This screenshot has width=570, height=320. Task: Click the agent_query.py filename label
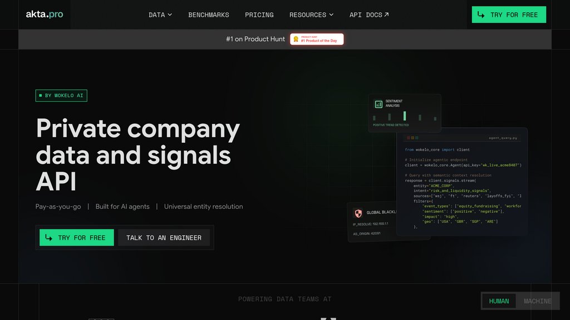point(503,138)
